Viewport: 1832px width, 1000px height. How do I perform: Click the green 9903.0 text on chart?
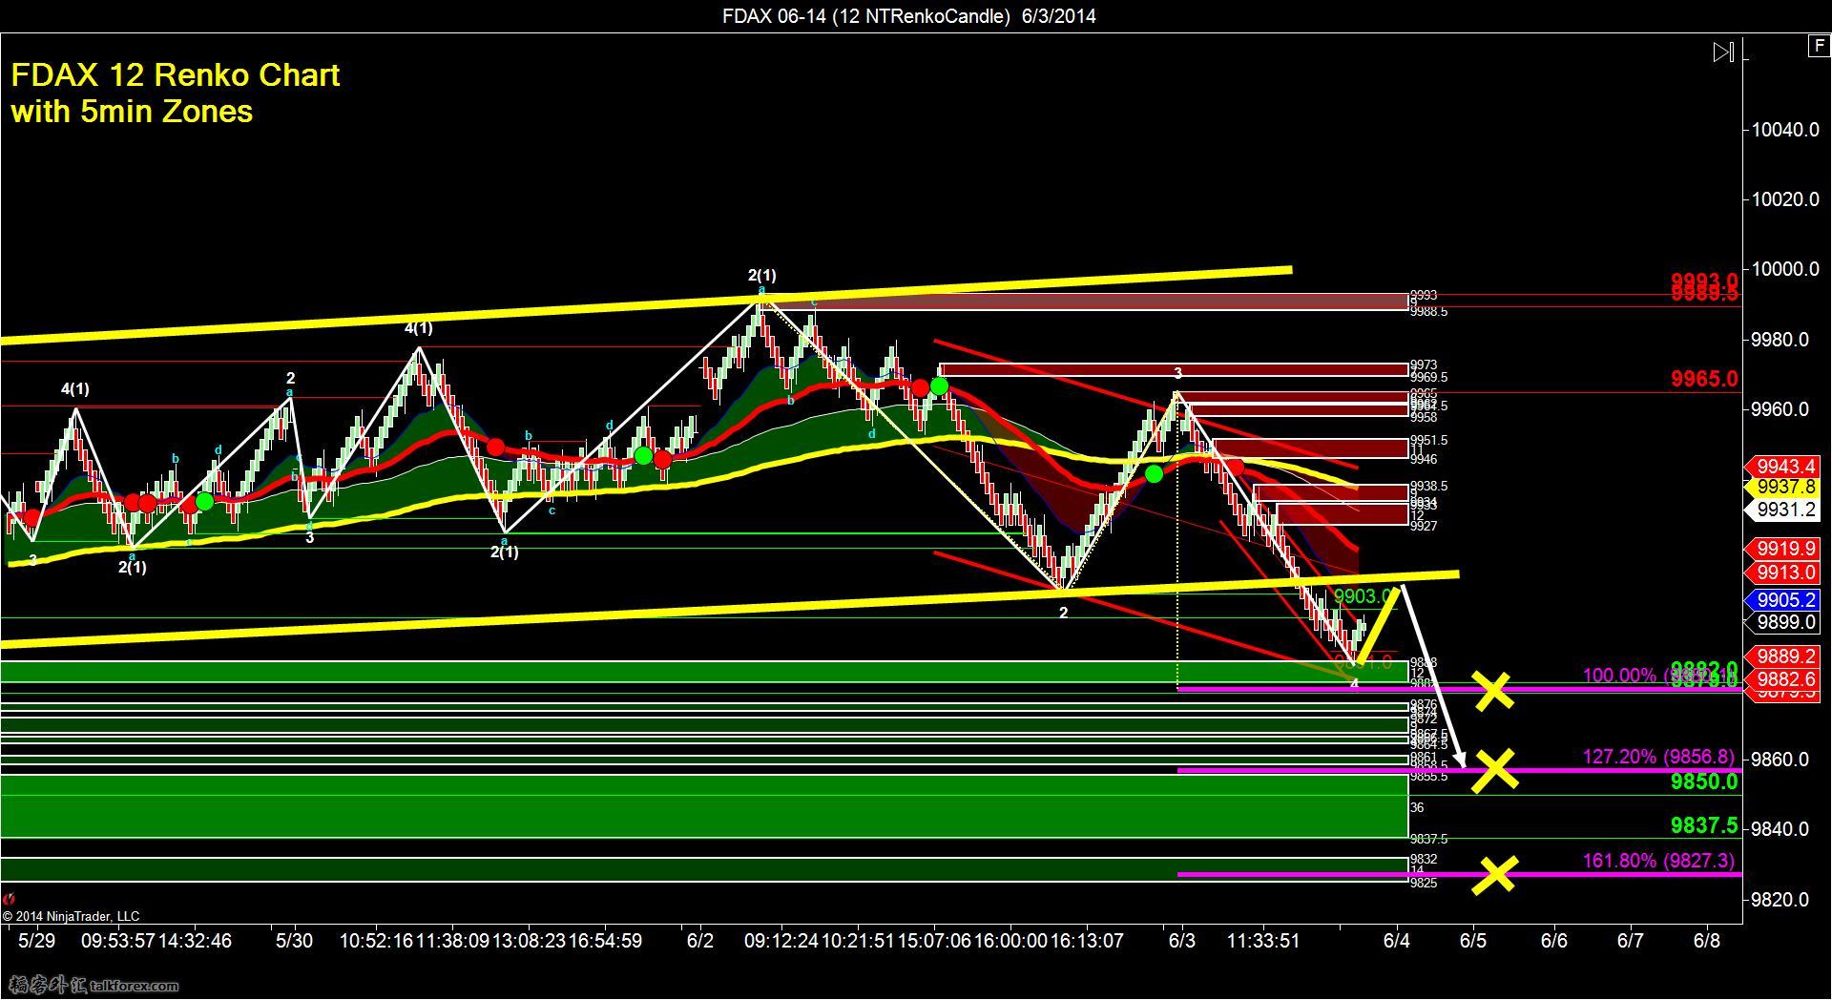[x=1364, y=596]
